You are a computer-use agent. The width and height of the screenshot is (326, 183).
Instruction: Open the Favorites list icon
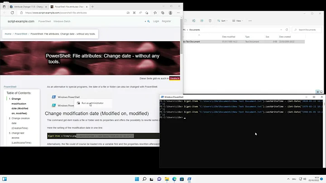coord(155,13)
